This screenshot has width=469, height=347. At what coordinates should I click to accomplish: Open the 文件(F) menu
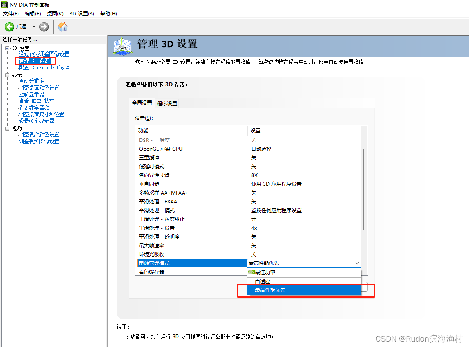click(11, 14)
